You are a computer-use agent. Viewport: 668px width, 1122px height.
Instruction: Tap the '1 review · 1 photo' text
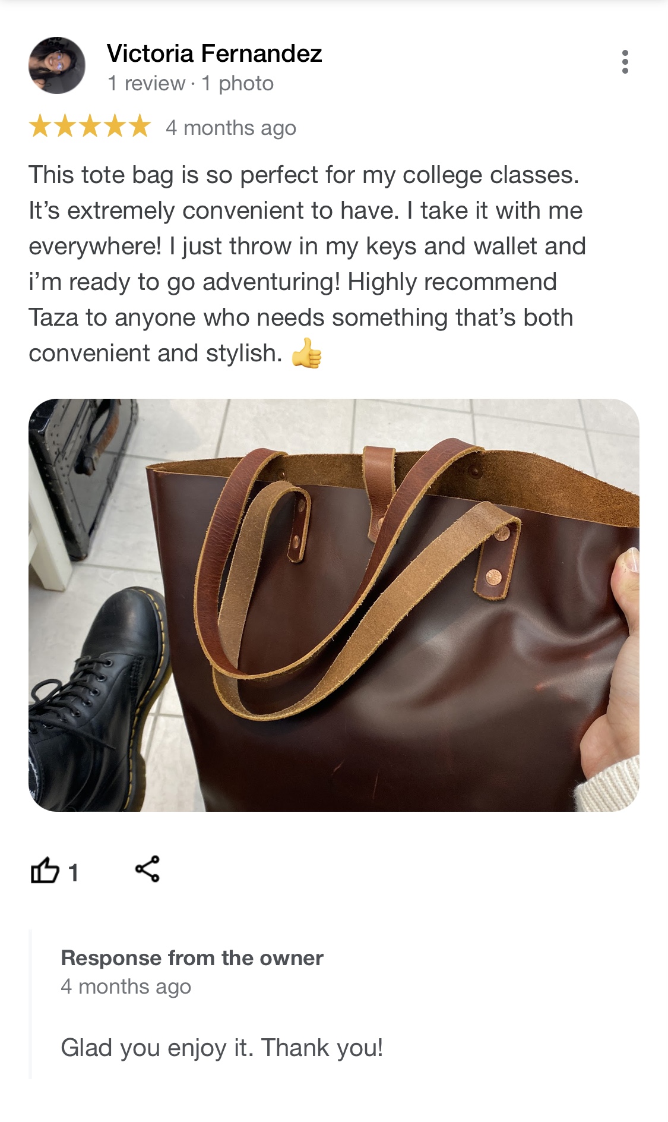coord(191,83)
